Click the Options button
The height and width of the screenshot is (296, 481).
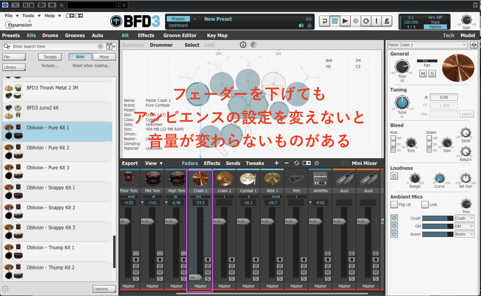[104, 289]
